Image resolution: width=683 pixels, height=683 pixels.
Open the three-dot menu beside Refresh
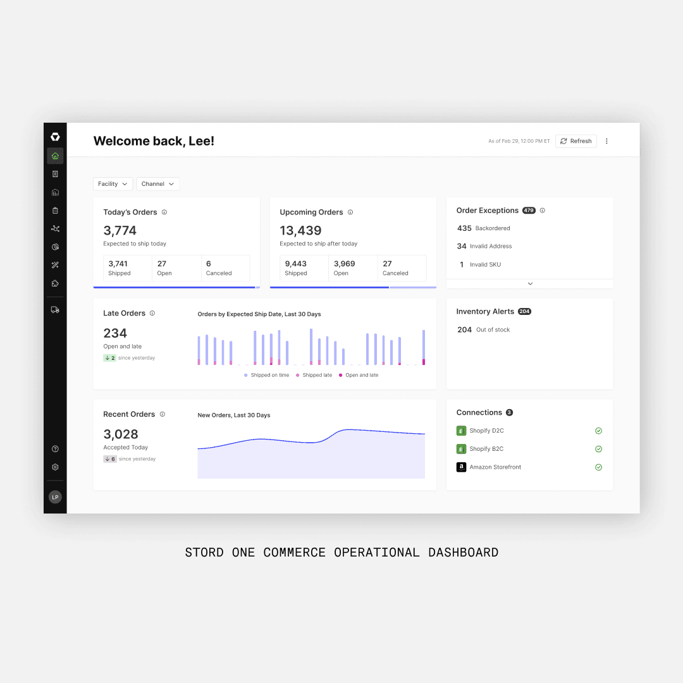coord(606,141)
